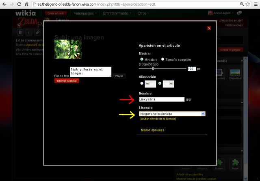The height and width of the screenshot is (181, 260).
Task: Click ocultar el texto de la licencia link
Action: click(158, 119)
